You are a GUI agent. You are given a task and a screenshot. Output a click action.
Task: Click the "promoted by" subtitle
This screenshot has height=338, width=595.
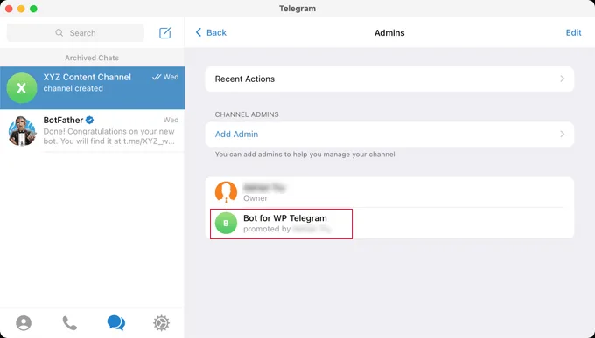pyautogui.click(x=267, y=229)
